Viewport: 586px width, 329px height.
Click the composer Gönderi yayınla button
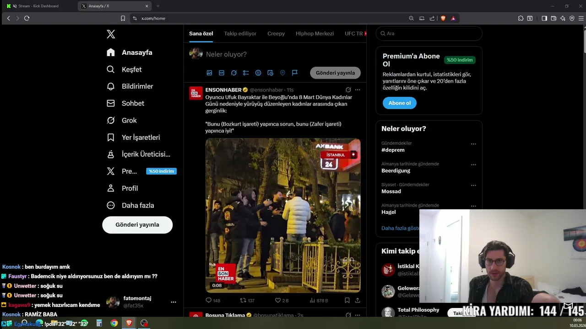[x=335, y=73]
